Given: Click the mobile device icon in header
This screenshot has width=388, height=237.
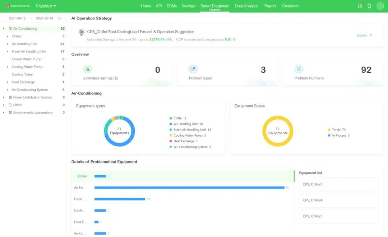Looking at the screenshot, I should click(369, 6).
